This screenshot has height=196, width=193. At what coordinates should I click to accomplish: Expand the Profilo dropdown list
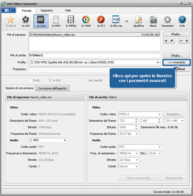(x=158, y=63)
